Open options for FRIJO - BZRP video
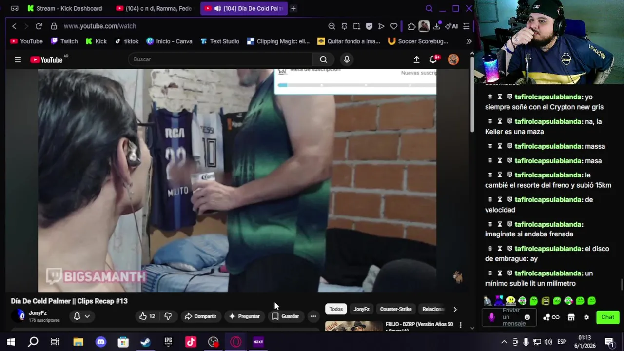 point(460,325)
